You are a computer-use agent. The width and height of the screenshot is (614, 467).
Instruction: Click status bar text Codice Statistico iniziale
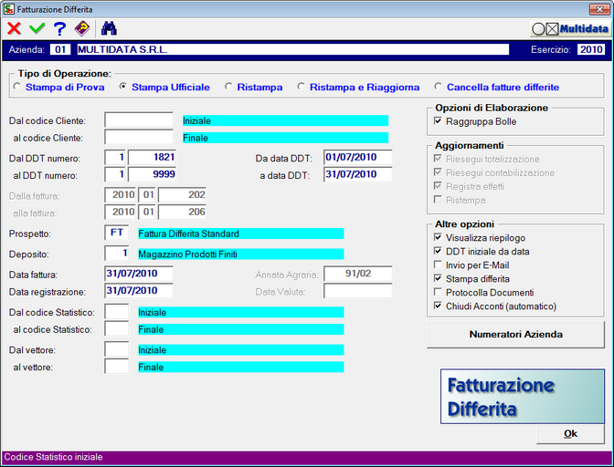coord(53,457)
